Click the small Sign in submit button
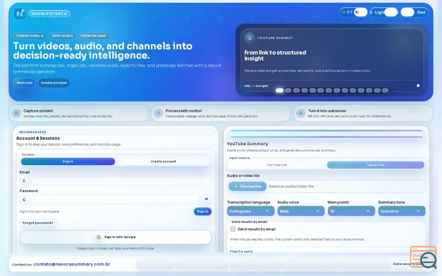 coord(202,211)
